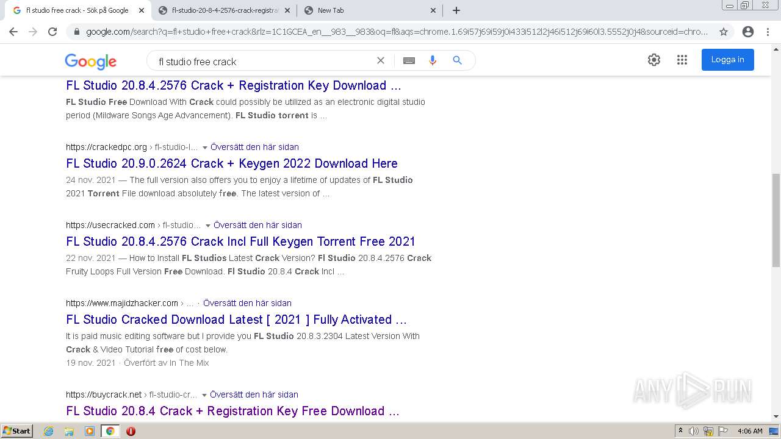781x439 pixels.
Task: Close the fl-studio-20-8-4-2576-crack tab
Action: click(x=287, y=10)
